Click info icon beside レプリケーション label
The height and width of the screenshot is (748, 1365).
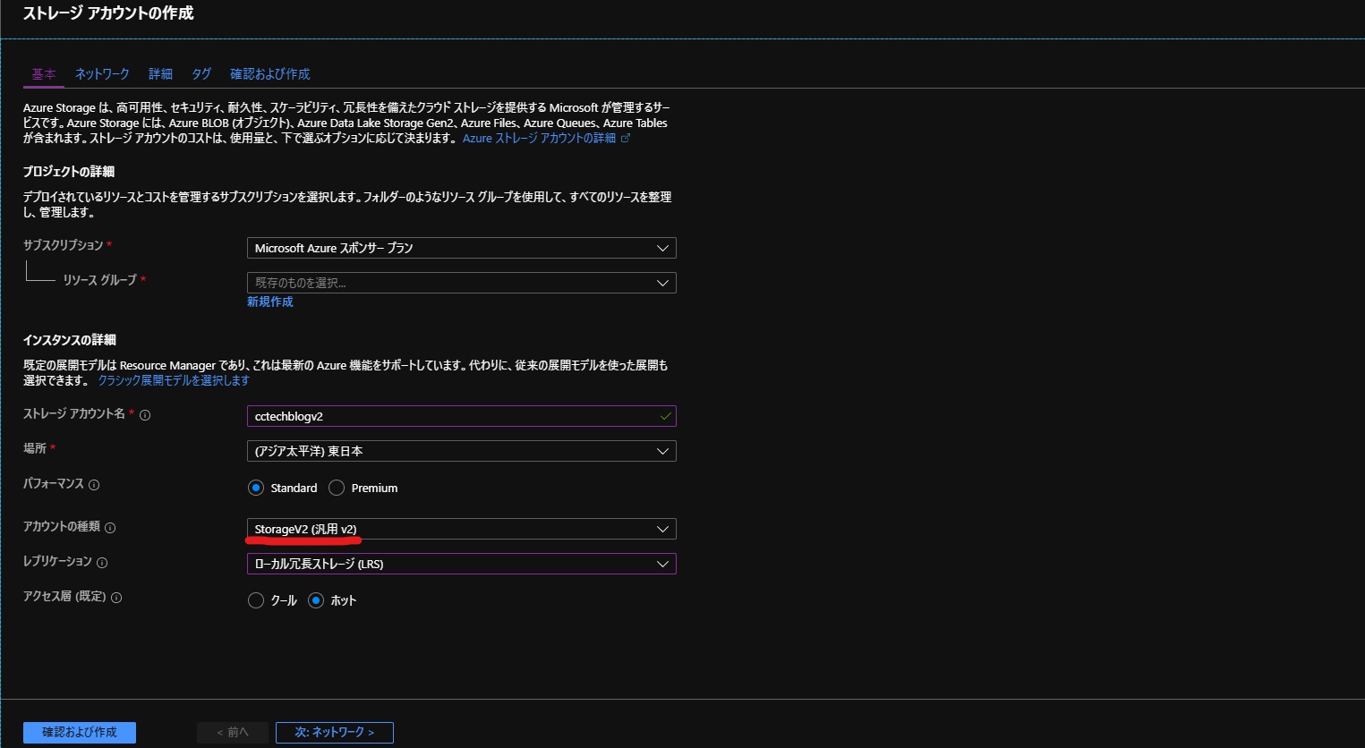(102, 563)
